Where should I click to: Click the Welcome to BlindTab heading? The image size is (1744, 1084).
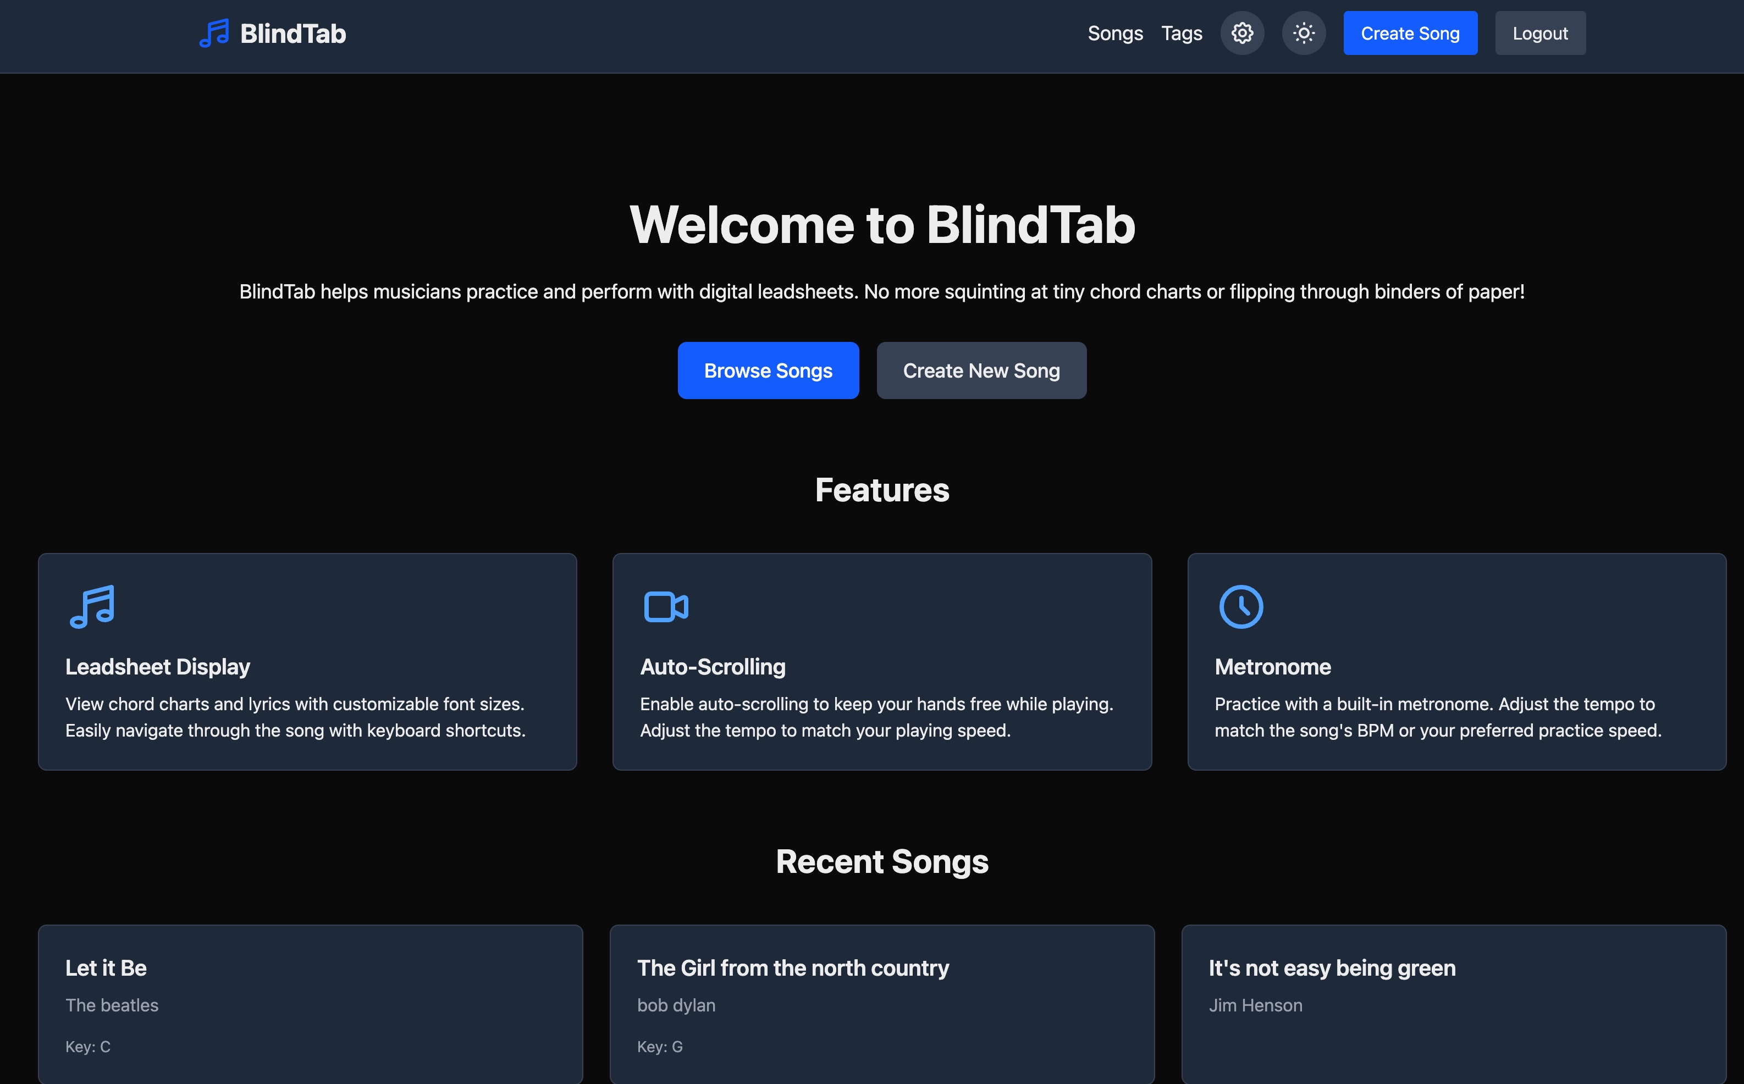click(882, 225)
